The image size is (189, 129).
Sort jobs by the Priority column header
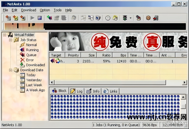(73, 55)
